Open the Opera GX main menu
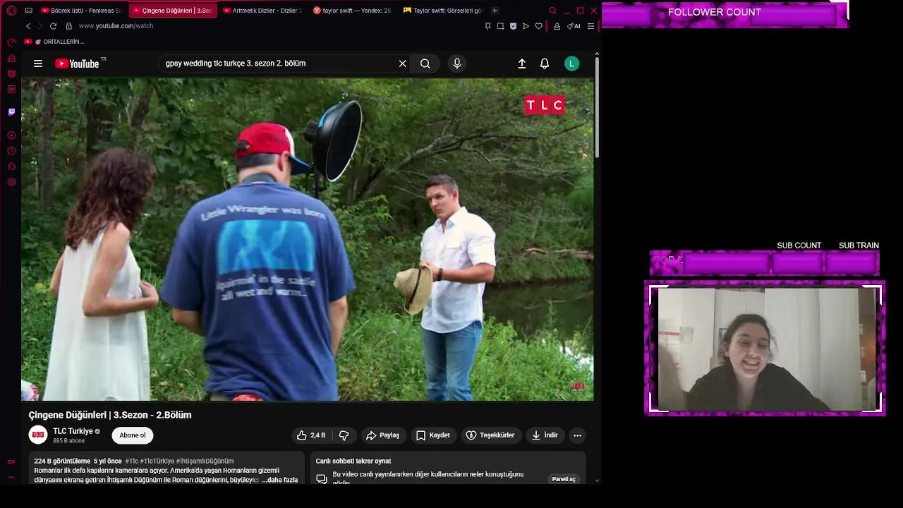Screen dimensions: 903x508 11,11
